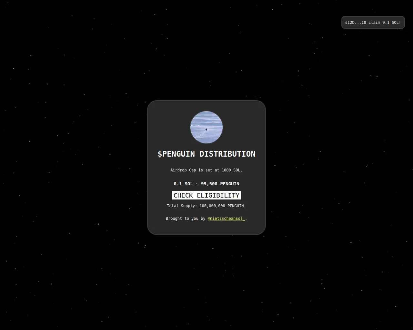Open the @nietzscheansol_ profile link
413x330 pixels.
click(x=226, y=218)
